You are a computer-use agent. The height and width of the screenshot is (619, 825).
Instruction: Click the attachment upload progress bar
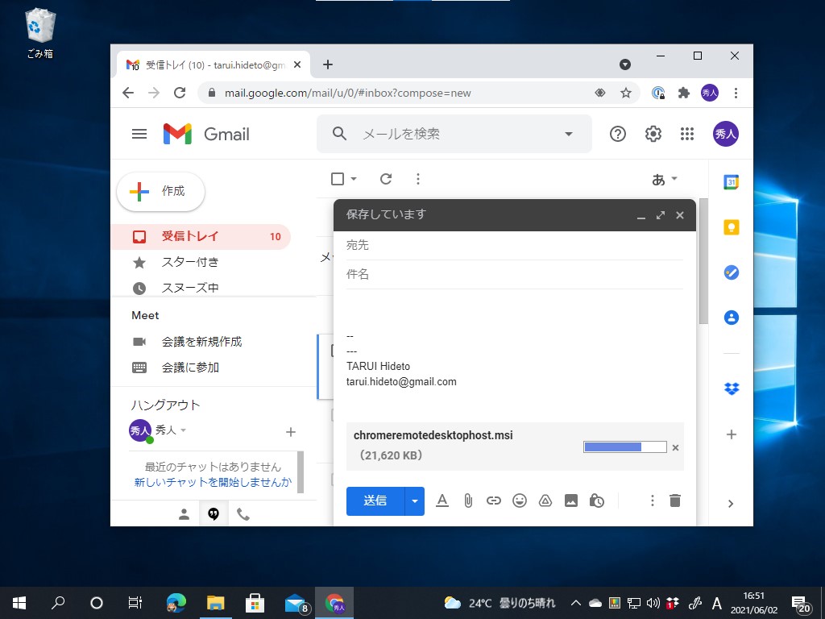[624, 446]
